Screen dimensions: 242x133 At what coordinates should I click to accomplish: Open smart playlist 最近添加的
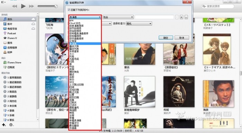click(14, 87)
